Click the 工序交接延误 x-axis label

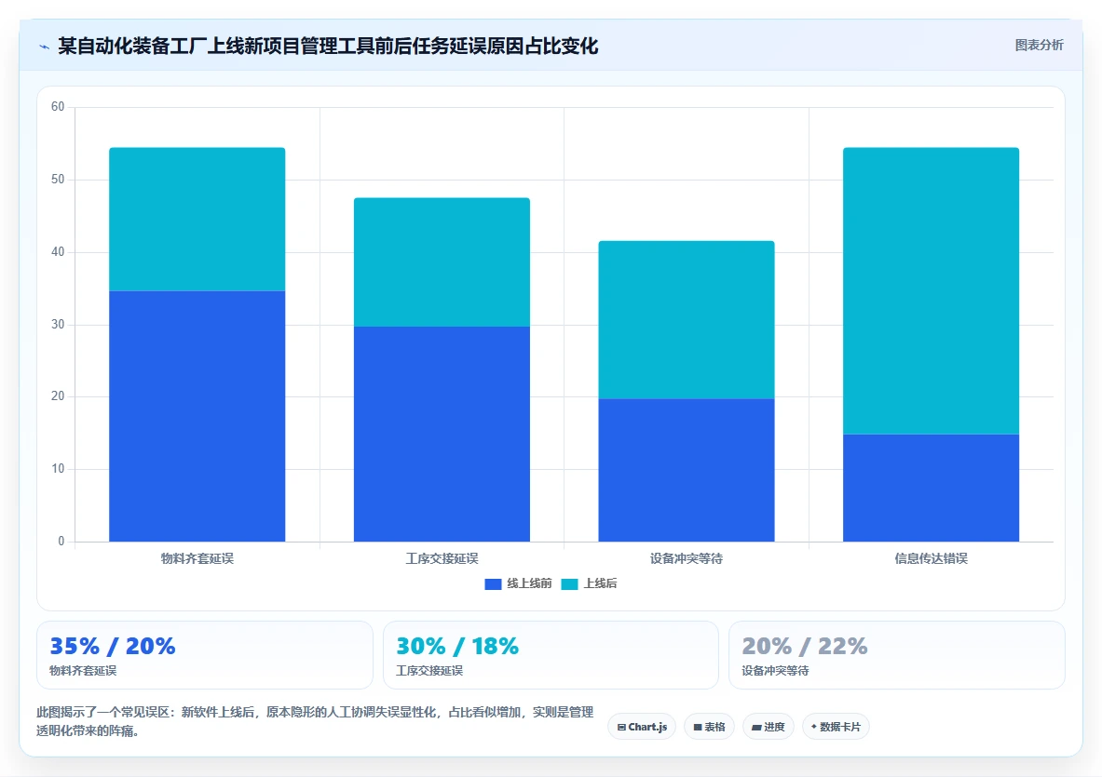coord(442,558)
